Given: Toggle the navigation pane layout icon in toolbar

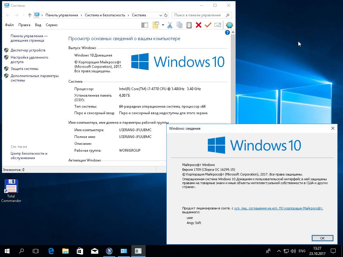Looking at the screenshot, I should click(145, 25).
